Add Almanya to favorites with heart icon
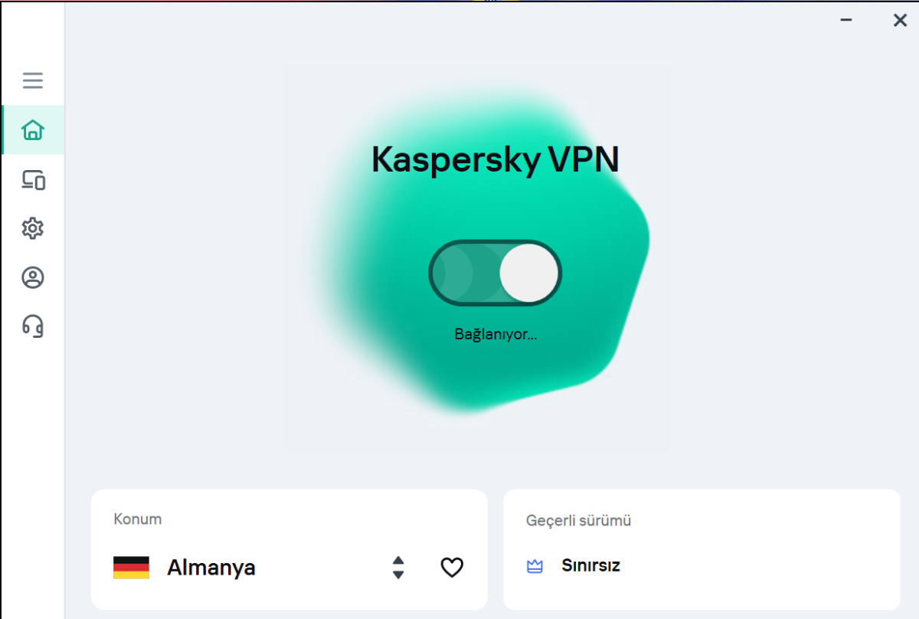This screenshot has height=619, width=919. coord(452,568)
